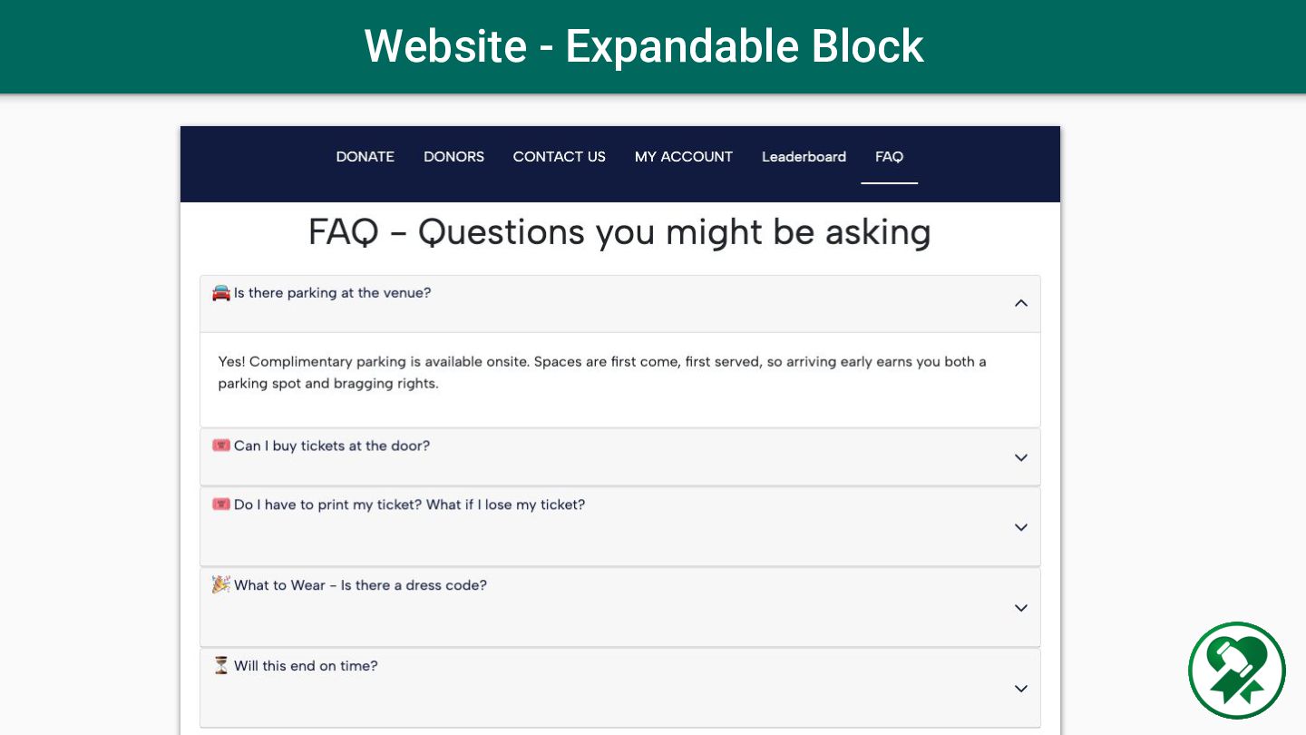
Task: Click the party popper icon by dress code question
Action: (x=221, y=584)
